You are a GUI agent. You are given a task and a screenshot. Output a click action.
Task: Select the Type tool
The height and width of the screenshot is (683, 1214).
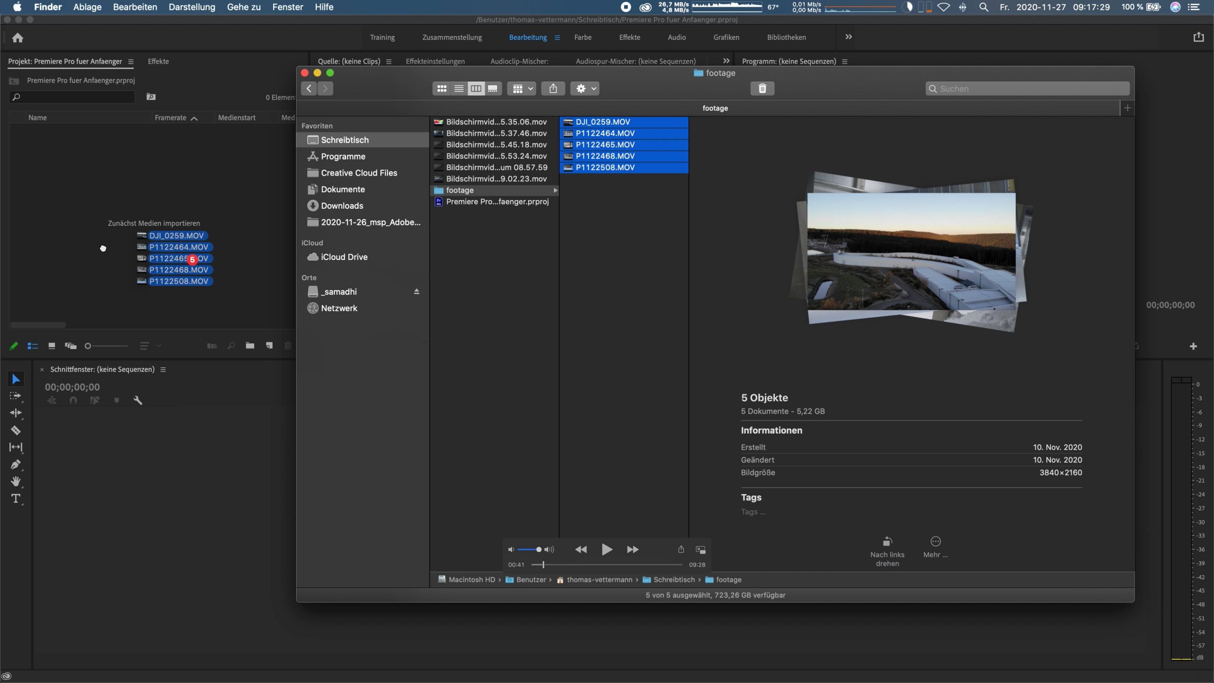pos(16,498)
